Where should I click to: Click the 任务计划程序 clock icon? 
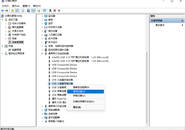pos(10,23)
